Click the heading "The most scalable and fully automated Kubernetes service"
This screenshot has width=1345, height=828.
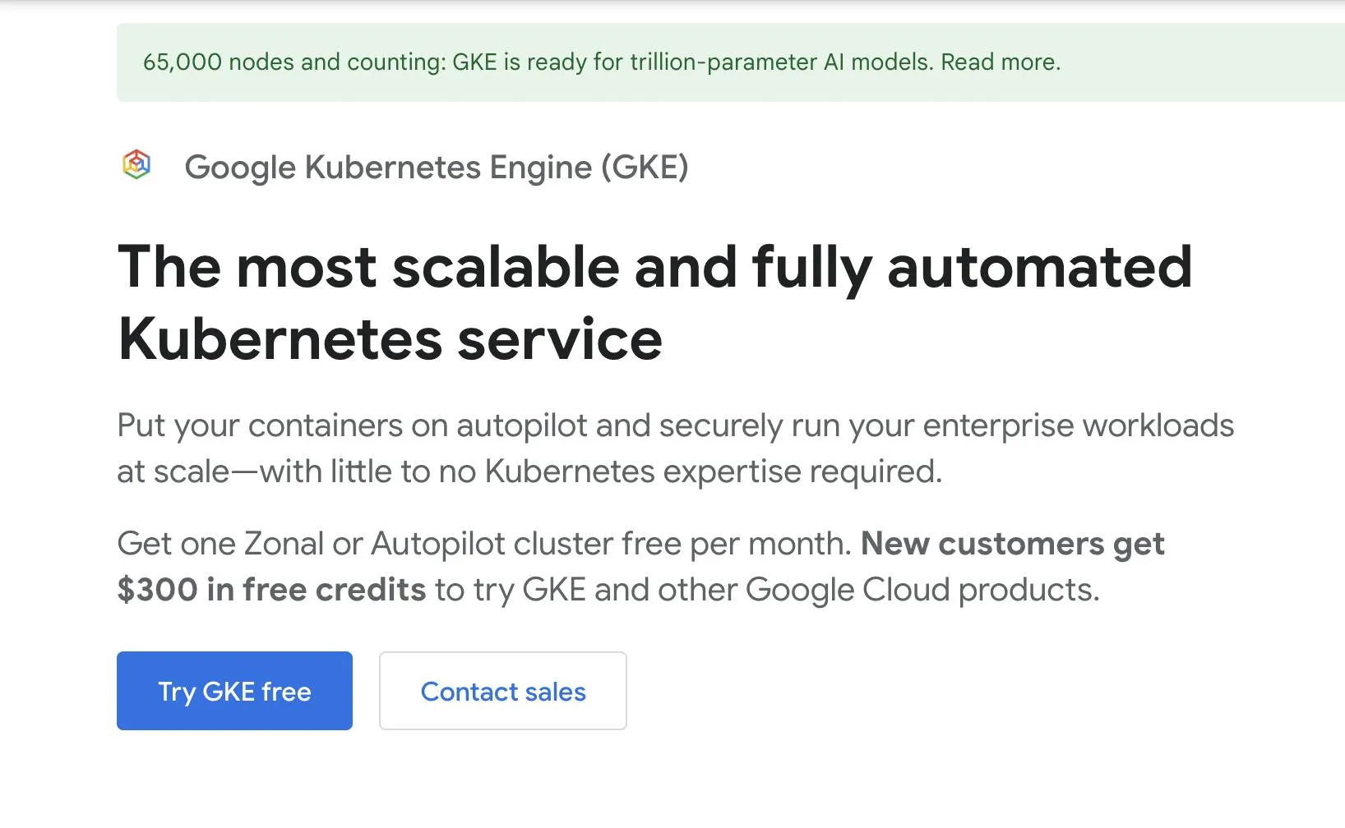click(655, 302)
